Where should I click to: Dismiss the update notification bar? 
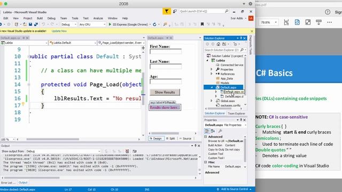252,31
